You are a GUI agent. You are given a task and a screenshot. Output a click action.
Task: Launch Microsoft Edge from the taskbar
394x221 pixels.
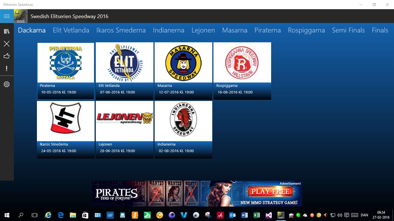click(x=60, y=215)
